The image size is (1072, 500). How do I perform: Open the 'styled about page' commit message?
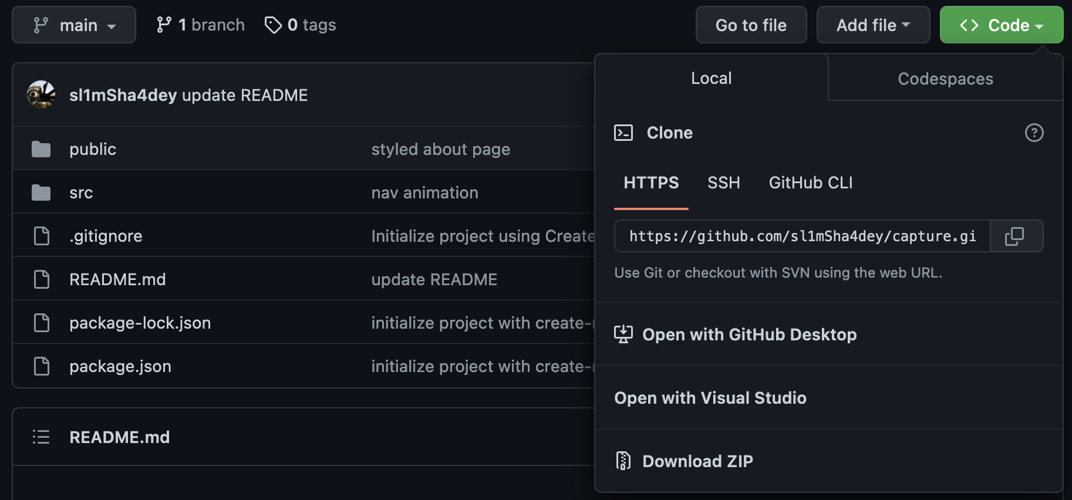(x=440, y=149)
